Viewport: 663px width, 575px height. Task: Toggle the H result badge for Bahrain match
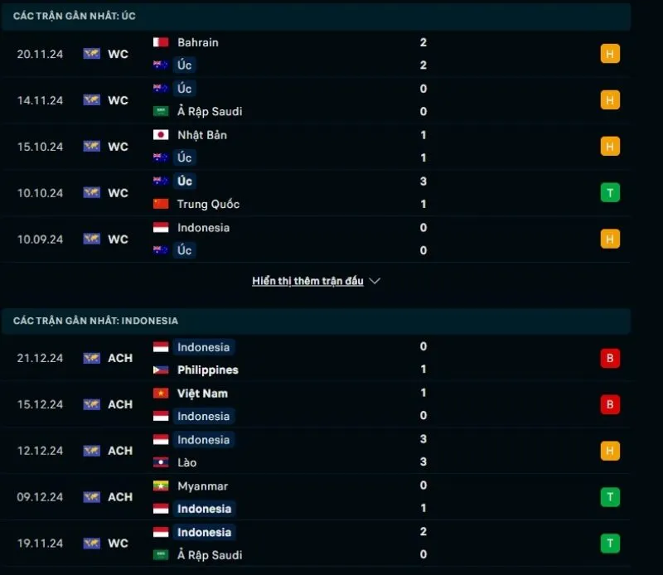pos(610,53)
